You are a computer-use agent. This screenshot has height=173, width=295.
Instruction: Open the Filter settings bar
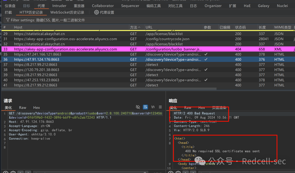[48, 20]
